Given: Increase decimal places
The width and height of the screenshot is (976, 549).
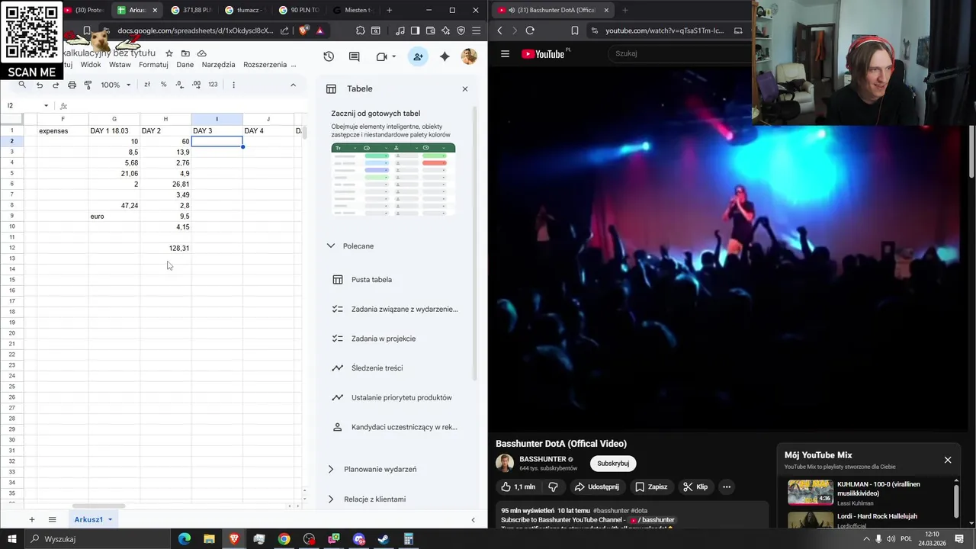Looking at the screenshot, I should pyautogui.click(x=196, y=85).
